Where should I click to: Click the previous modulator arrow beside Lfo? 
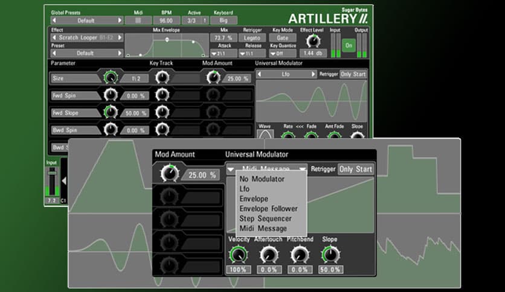point(260,74)
